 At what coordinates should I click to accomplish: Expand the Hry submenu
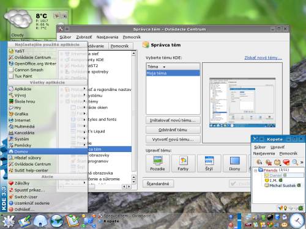(x=48, y=107)
